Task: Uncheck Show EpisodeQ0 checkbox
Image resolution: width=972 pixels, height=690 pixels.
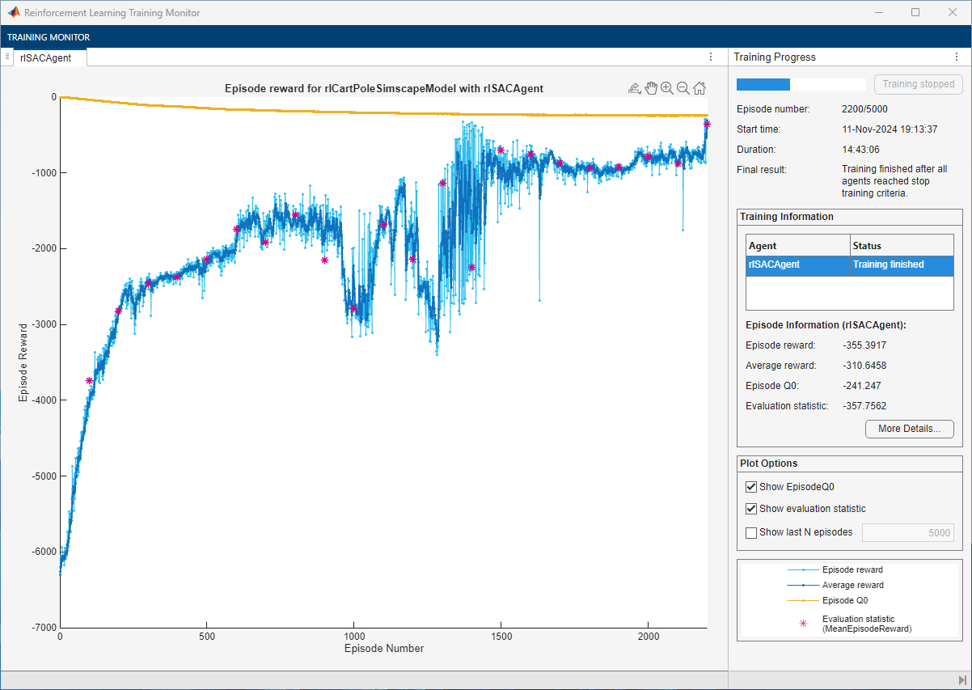Action: click(751, 487)
